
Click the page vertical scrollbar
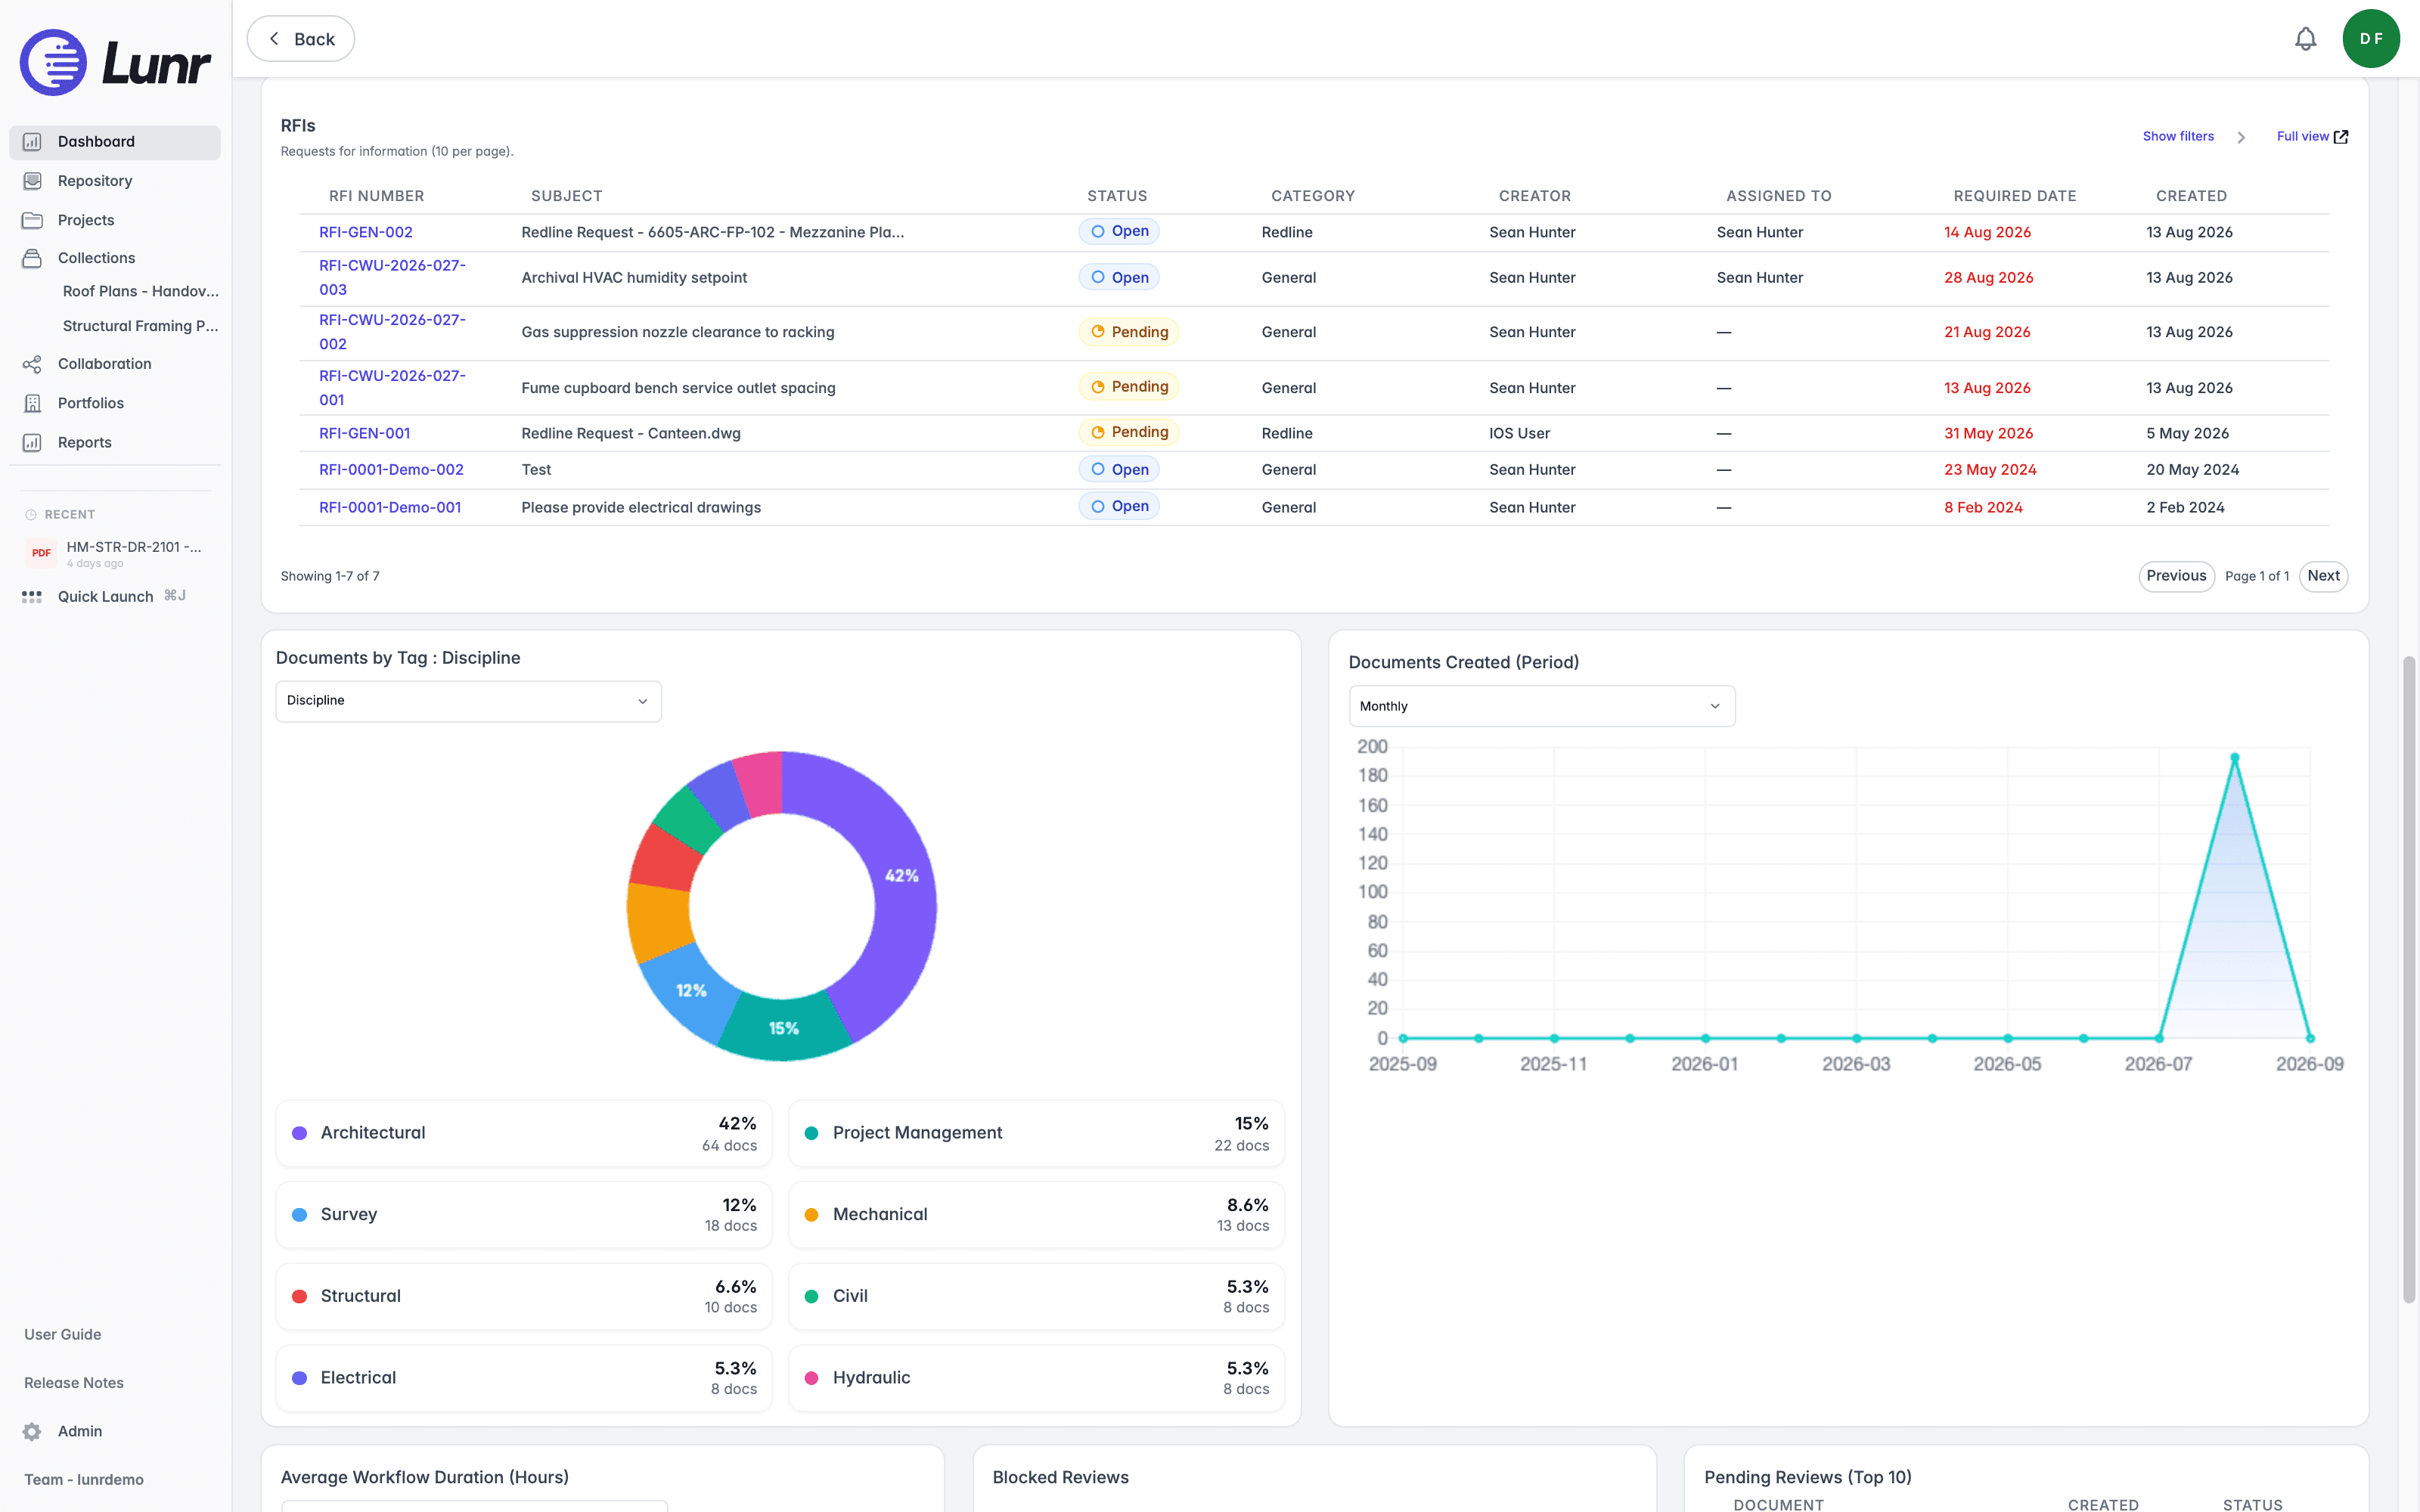2409,980
